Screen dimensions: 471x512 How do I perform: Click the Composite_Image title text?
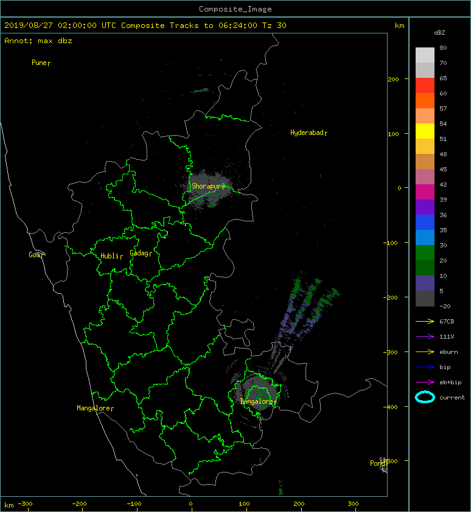(x=235, y=9)
